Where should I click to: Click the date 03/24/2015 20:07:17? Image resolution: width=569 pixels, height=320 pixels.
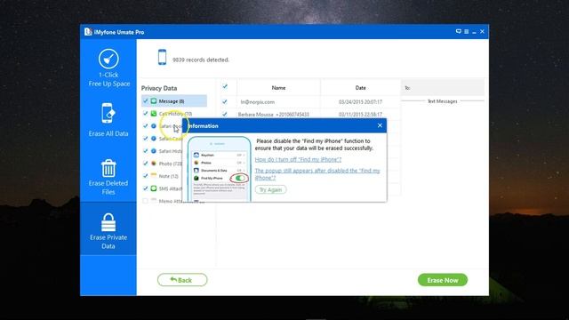pyautogui.click(x=360, y=102)
